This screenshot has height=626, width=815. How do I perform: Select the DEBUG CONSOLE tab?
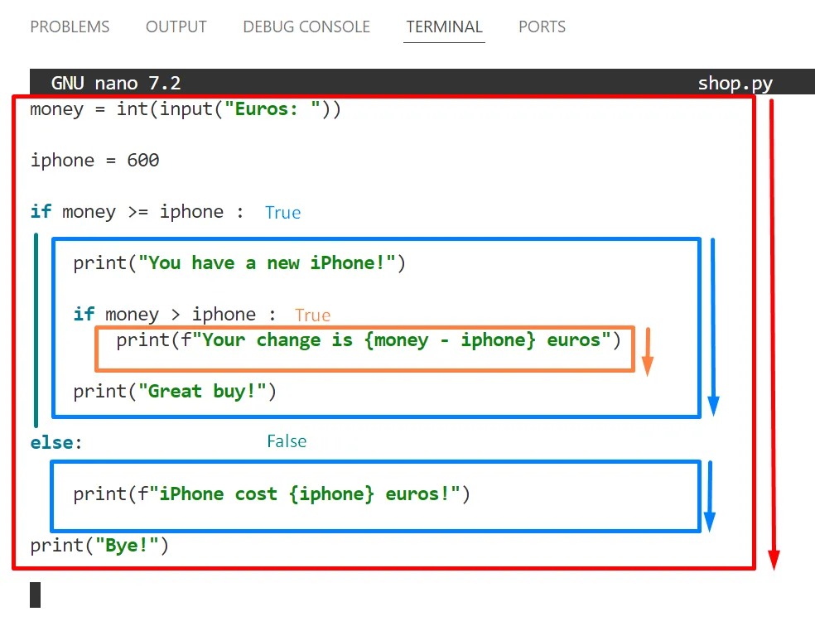click(305, 26)
